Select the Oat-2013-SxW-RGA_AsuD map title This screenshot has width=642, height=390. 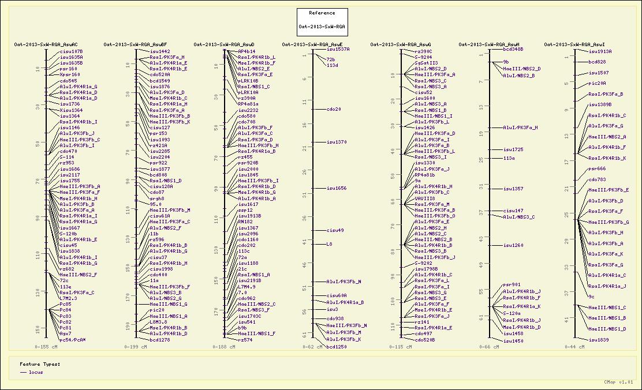coord(224,44)
